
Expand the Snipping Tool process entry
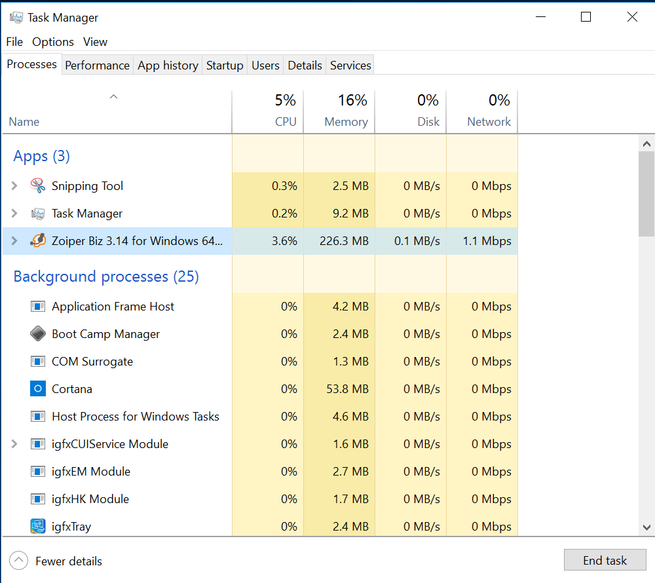point(14,185)
